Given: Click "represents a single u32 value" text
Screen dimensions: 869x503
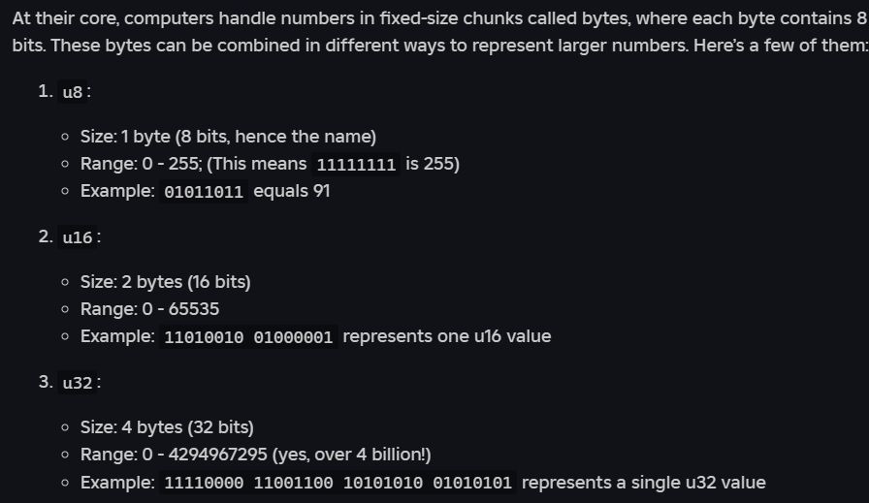Looking at the screenshot, I should pyautogui.click(x=643, y=482).
